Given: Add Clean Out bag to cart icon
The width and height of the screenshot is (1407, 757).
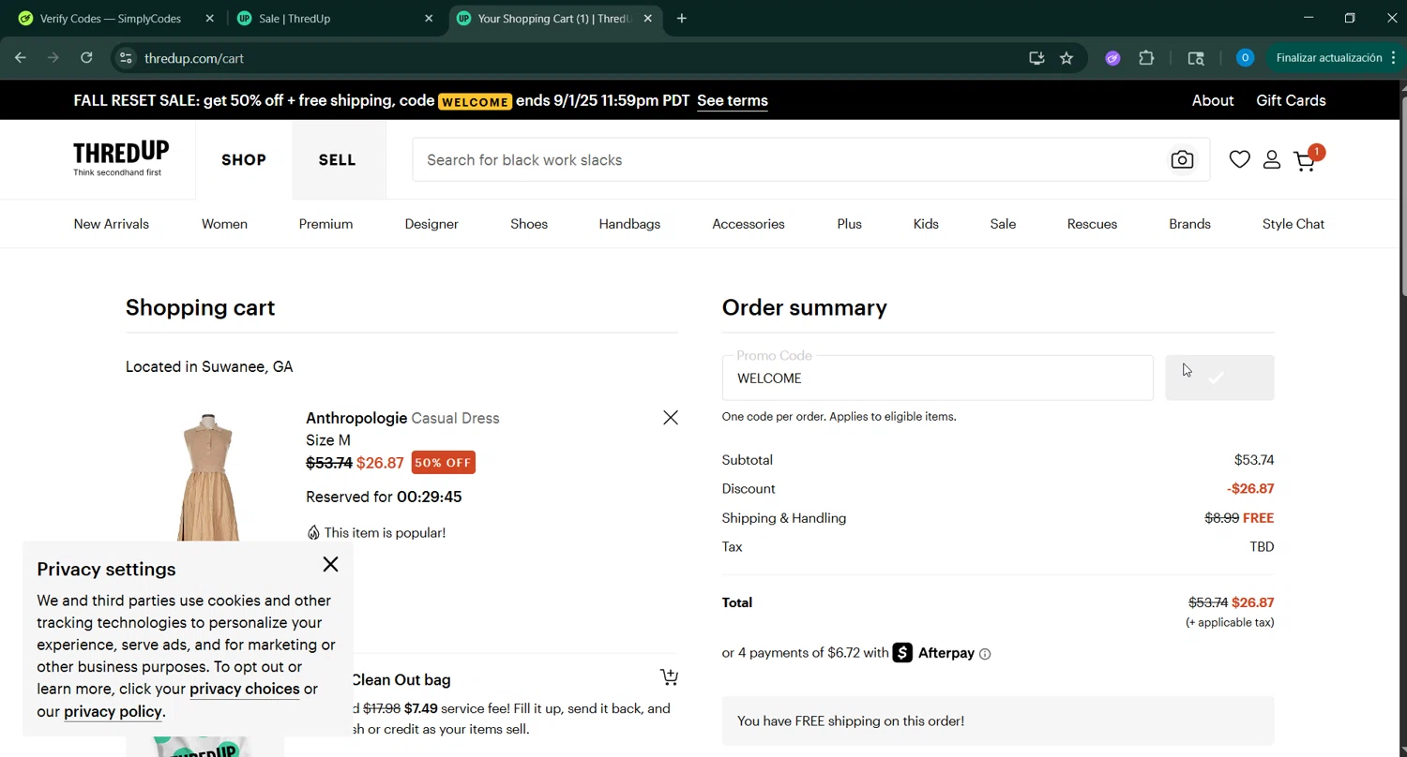Looking at the screenshot, I should 669,676.
